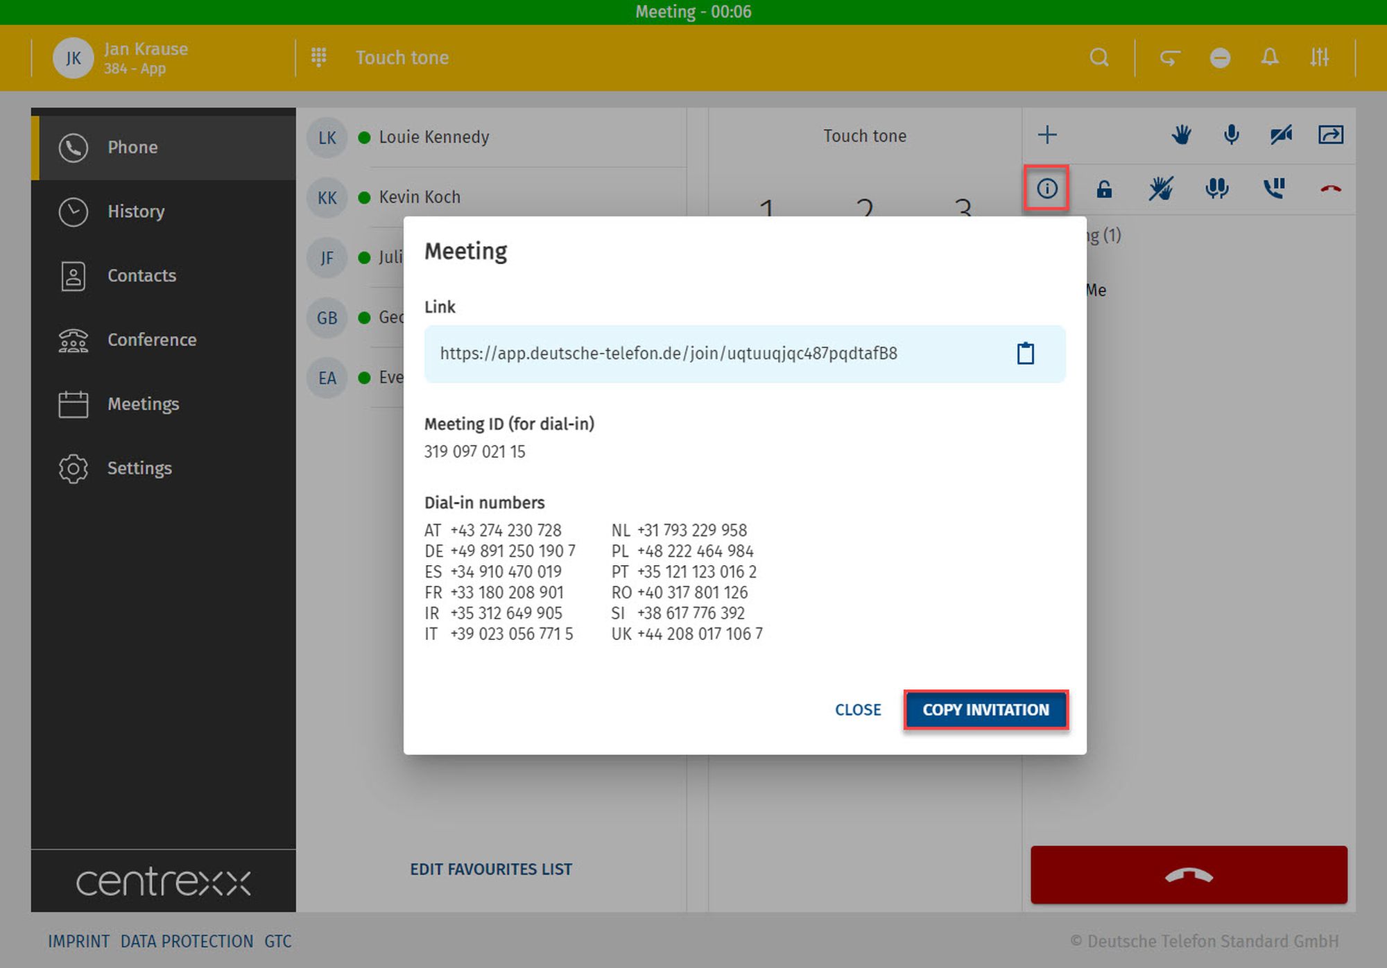Image resolution: width=1387 pixels, height=968 pixels.
Task: Open audio settings sliders icon
Action: (x=1319, y=58)
